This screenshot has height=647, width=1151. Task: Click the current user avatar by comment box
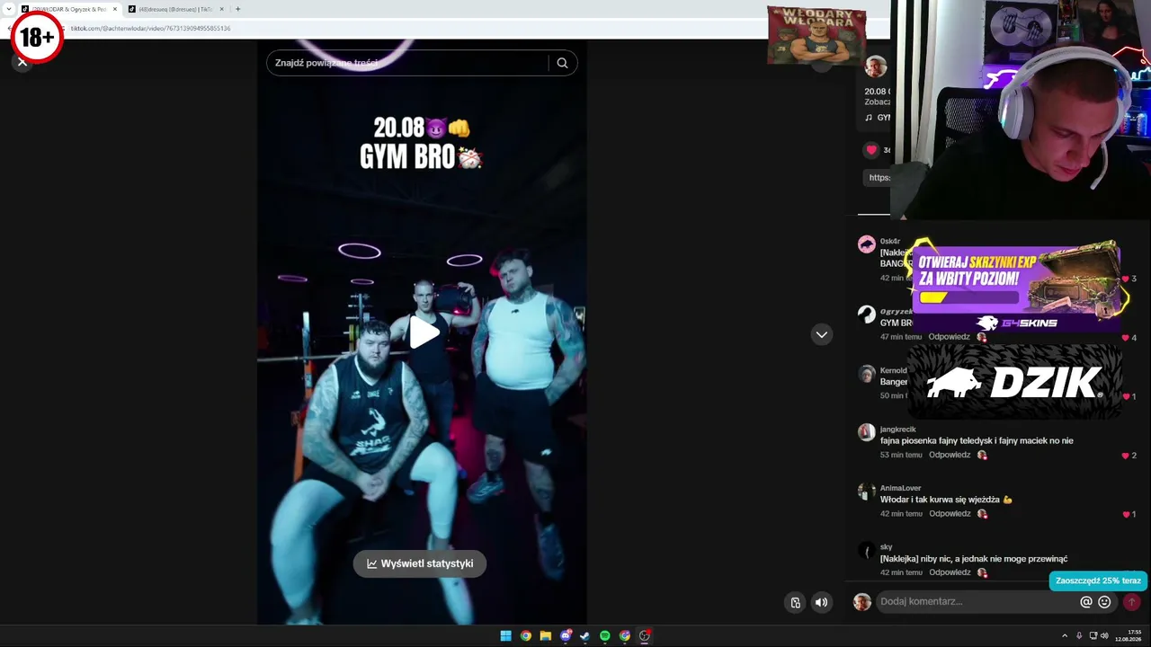tap(862, 602)
